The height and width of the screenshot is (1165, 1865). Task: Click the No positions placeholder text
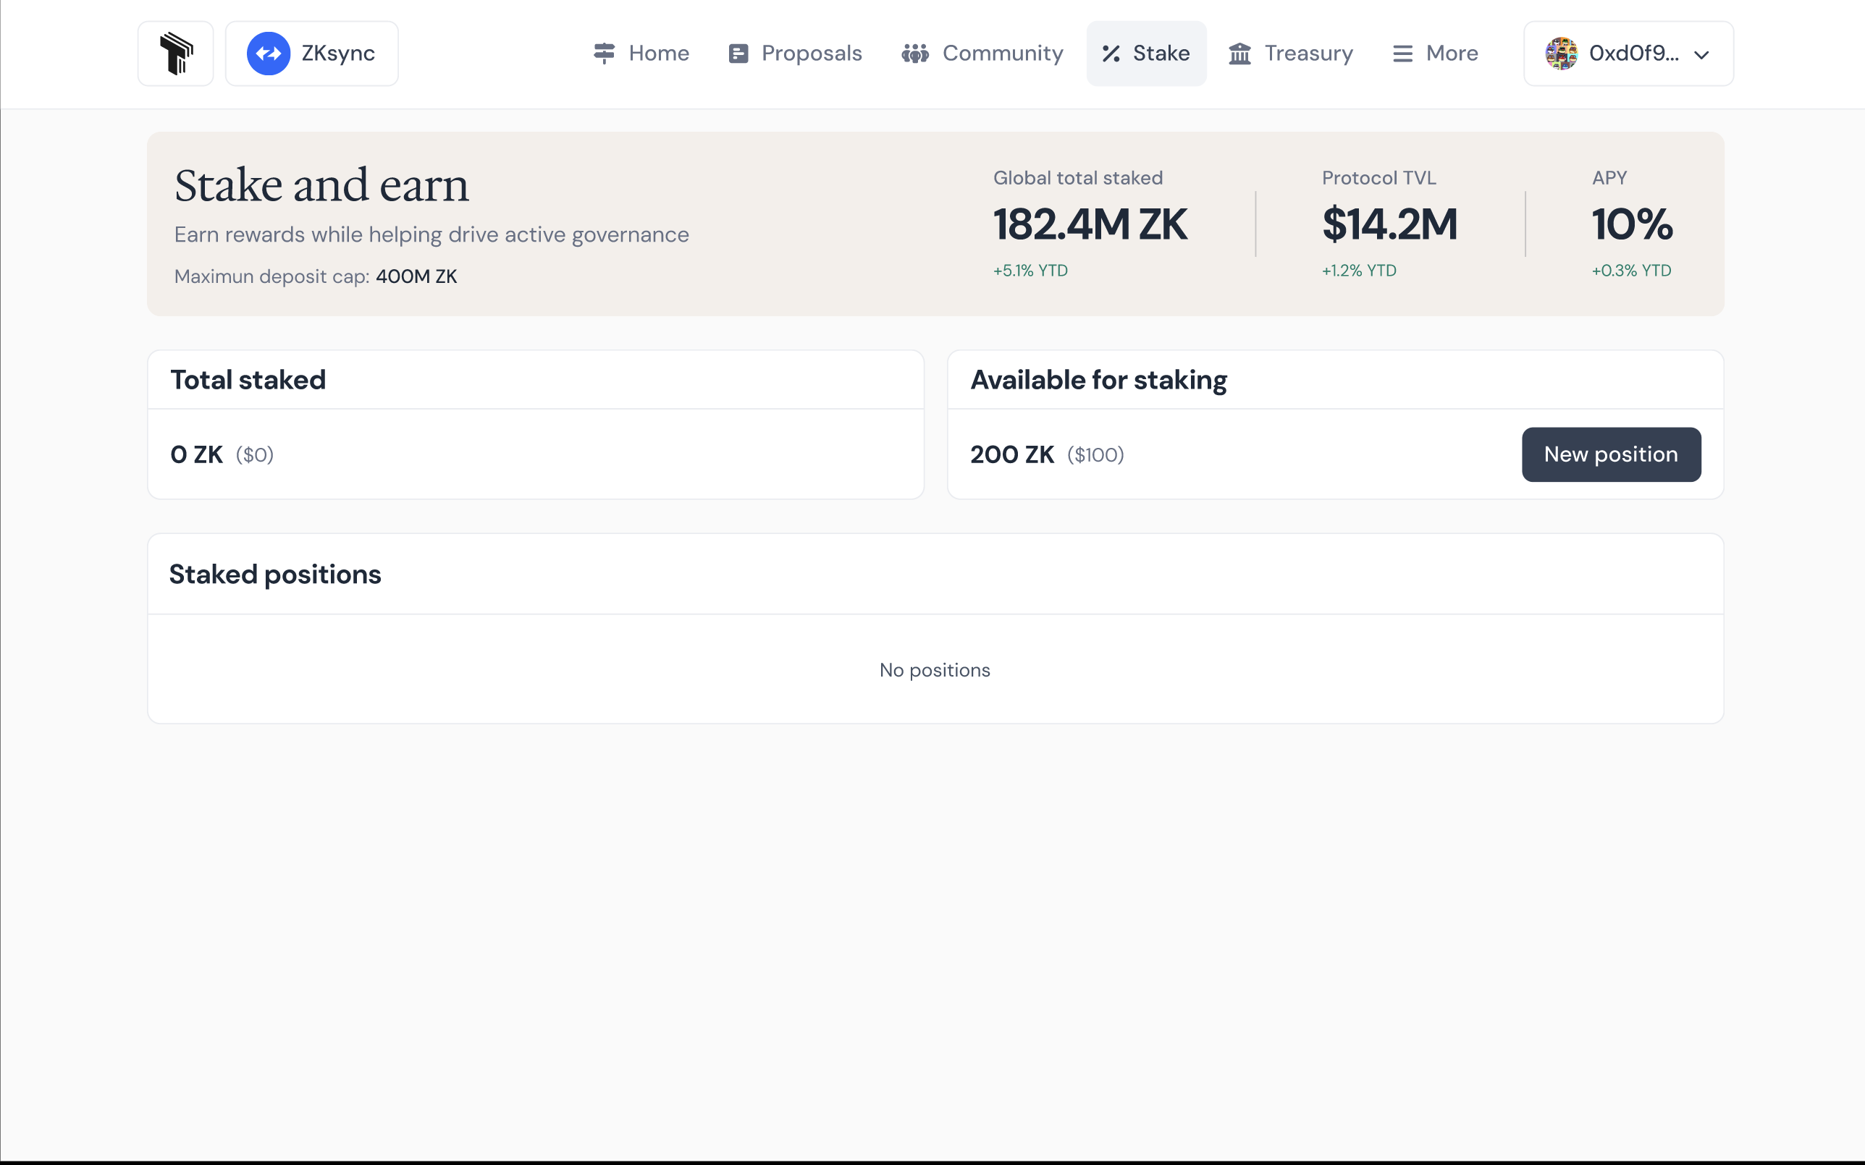coord(935,669)
